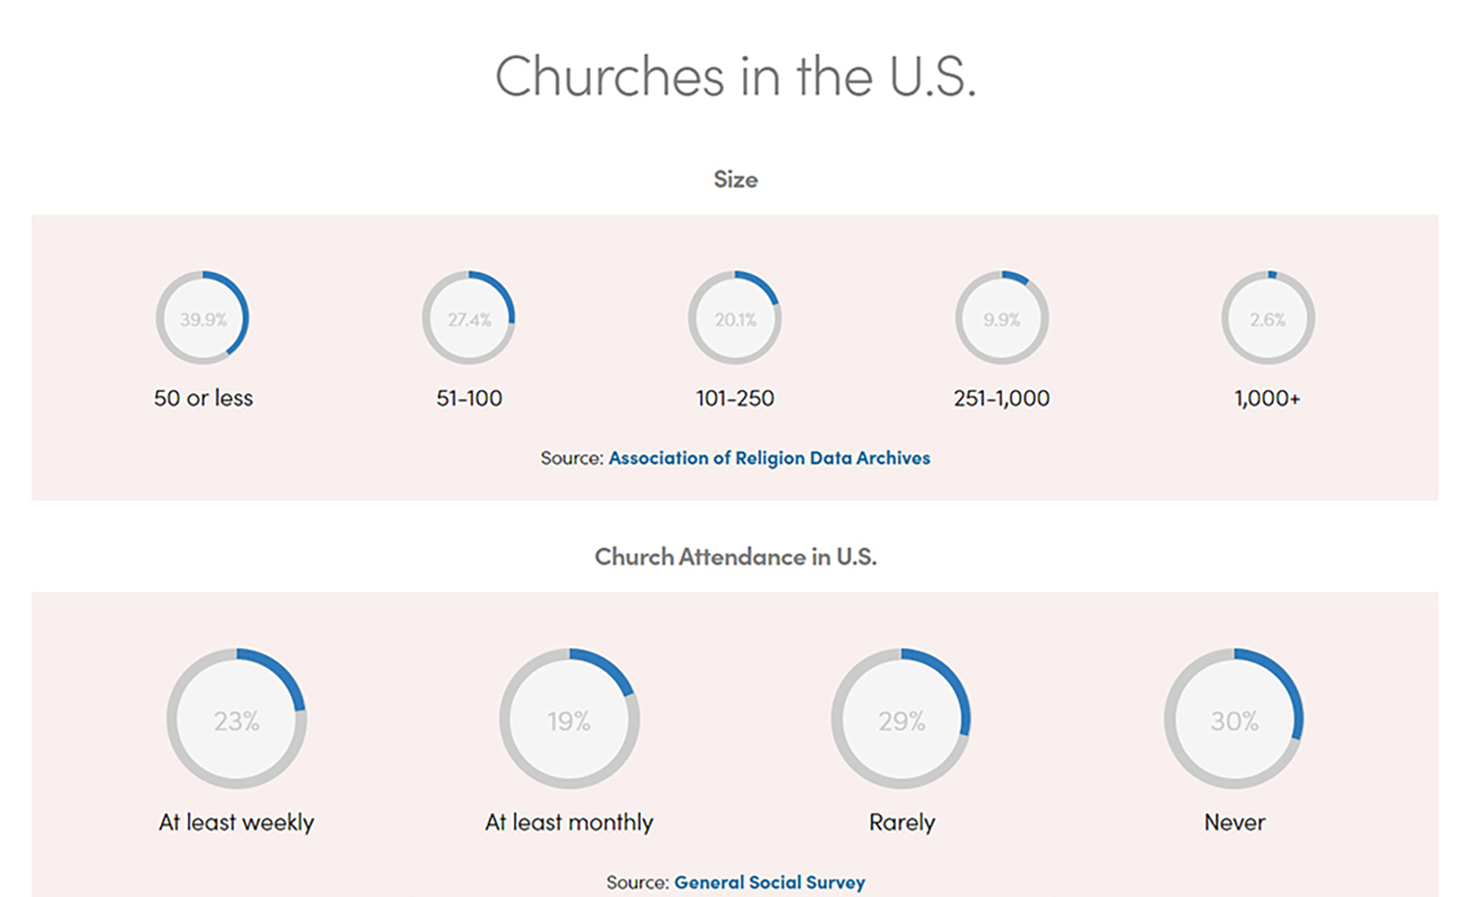This screenshot has height=897, width=1463.
Task: Click the "Churches in the U.S." title
Action: pyautogui.click(x=735, y=76)
